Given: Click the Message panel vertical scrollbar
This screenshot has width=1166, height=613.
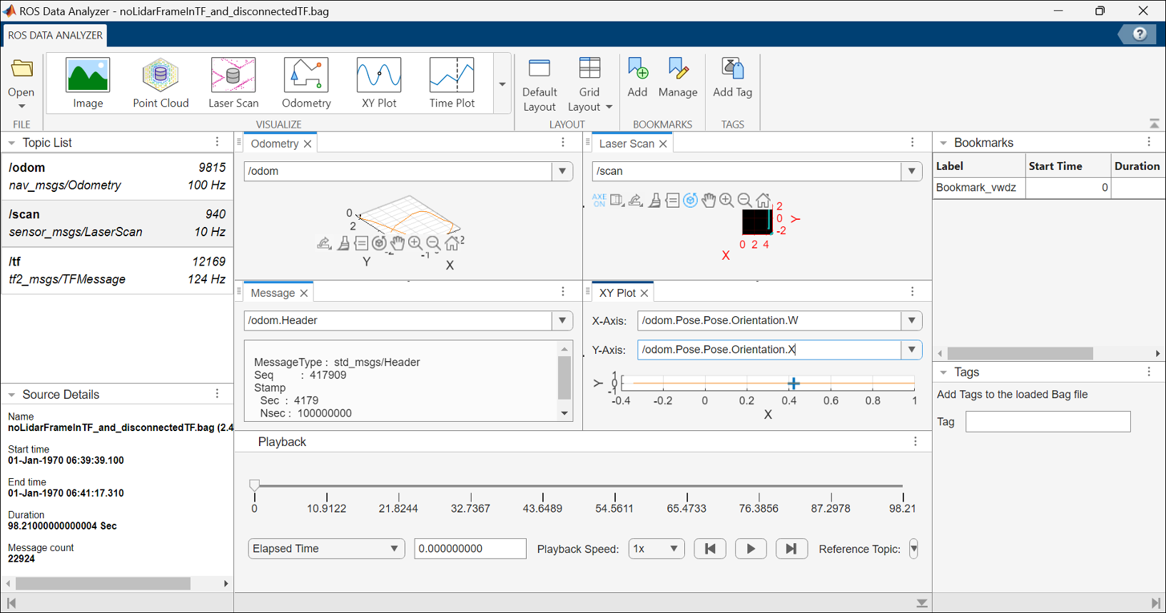Looking at the screenshot, I should 564,378.
